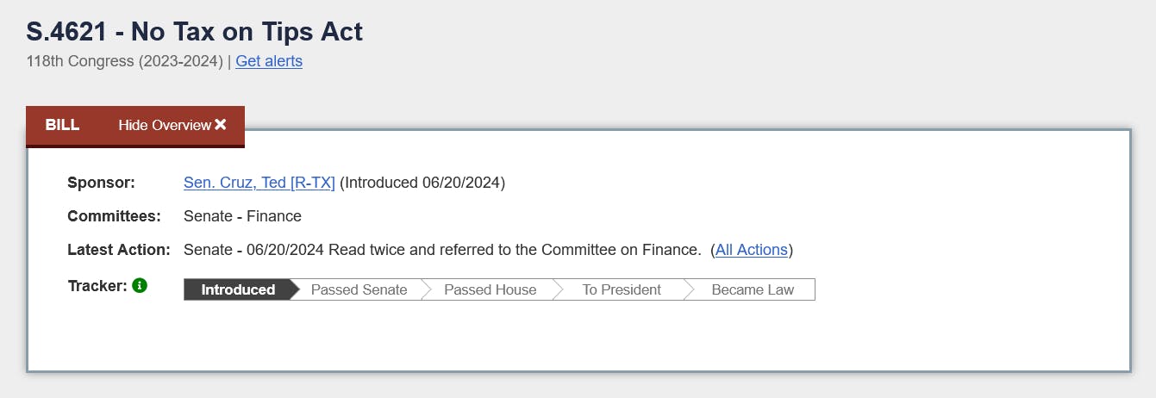Click the Senate - Finance committee text
Image resolution: width=1156 pixels, height=398 pixels.
(242, 216)
